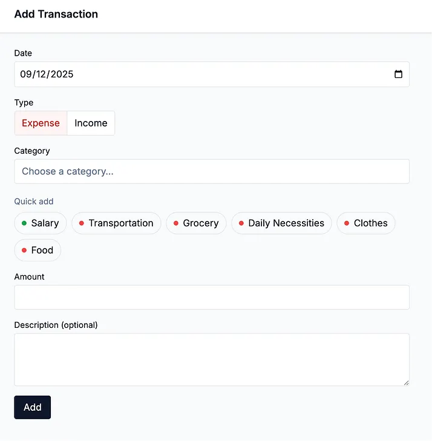Screen dimensions: 432x441
Task: Click the date text 09/12/2025
Action: point(47,74)
